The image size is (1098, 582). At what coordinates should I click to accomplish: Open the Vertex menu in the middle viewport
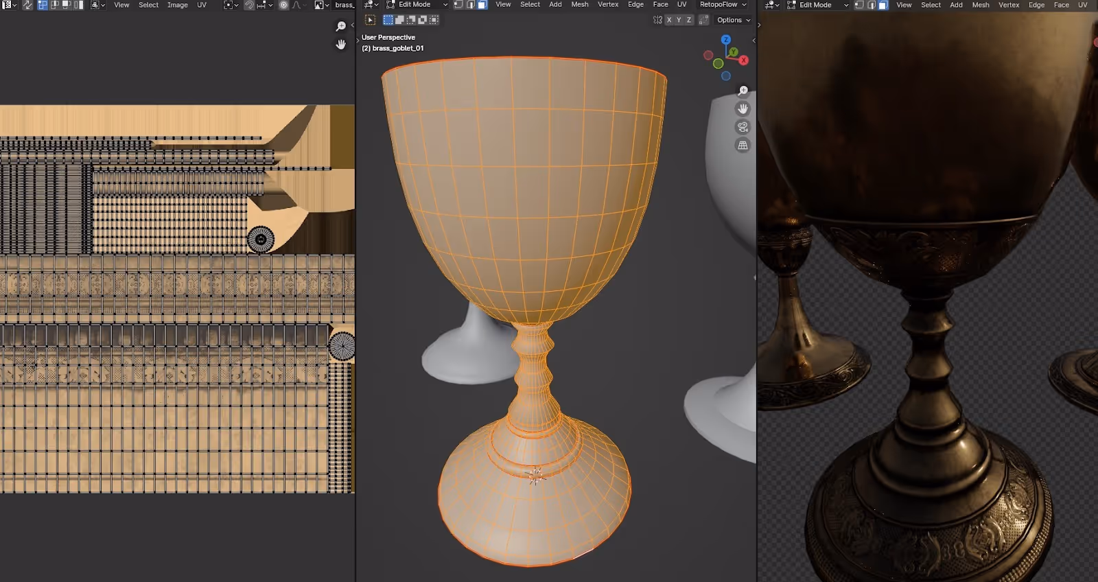click(x=608, y=5)
